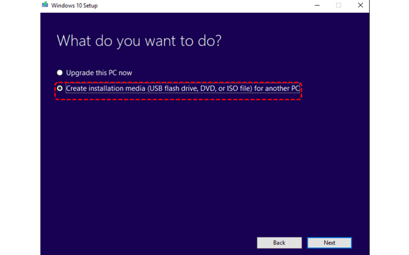Minimize the Windows 10 Setup window
The height and width of the screenshot is (255, 409).
click(x=314, y=5)
